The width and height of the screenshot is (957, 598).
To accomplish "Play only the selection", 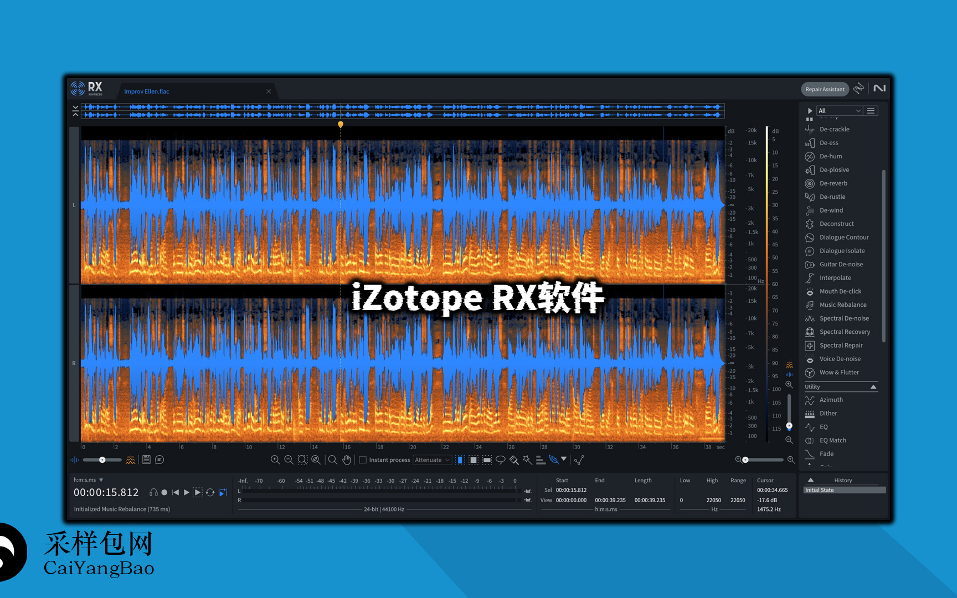I will point(198,492).
